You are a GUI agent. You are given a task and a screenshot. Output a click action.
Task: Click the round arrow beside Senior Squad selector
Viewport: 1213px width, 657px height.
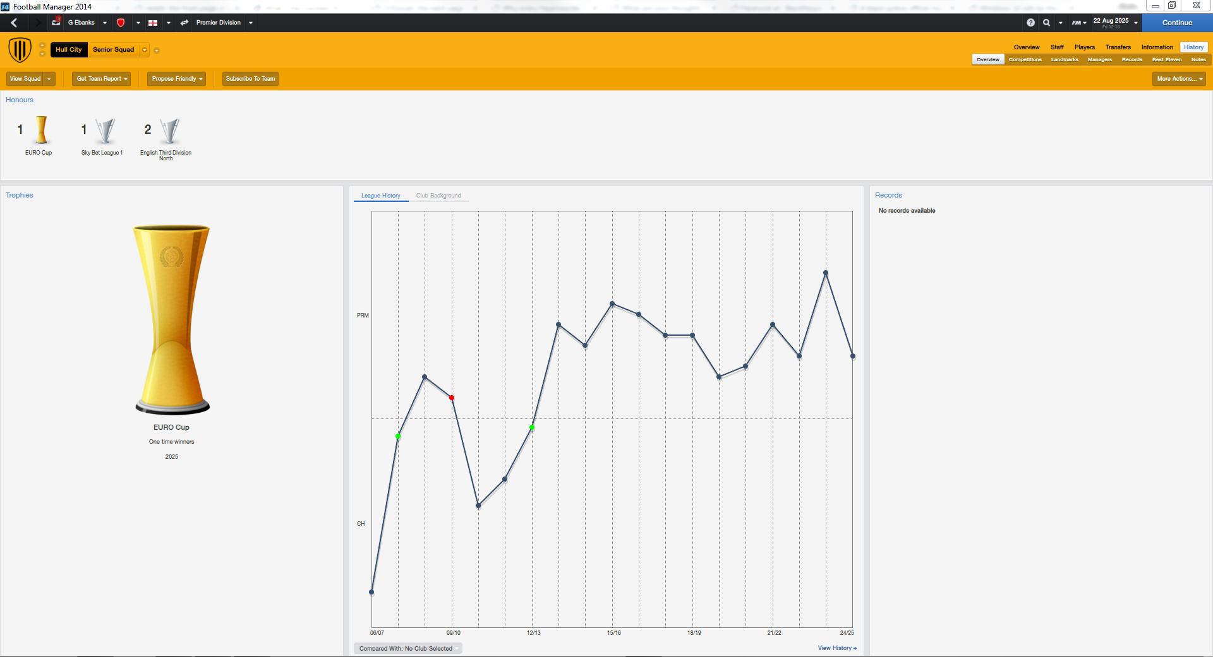point(157,50)
